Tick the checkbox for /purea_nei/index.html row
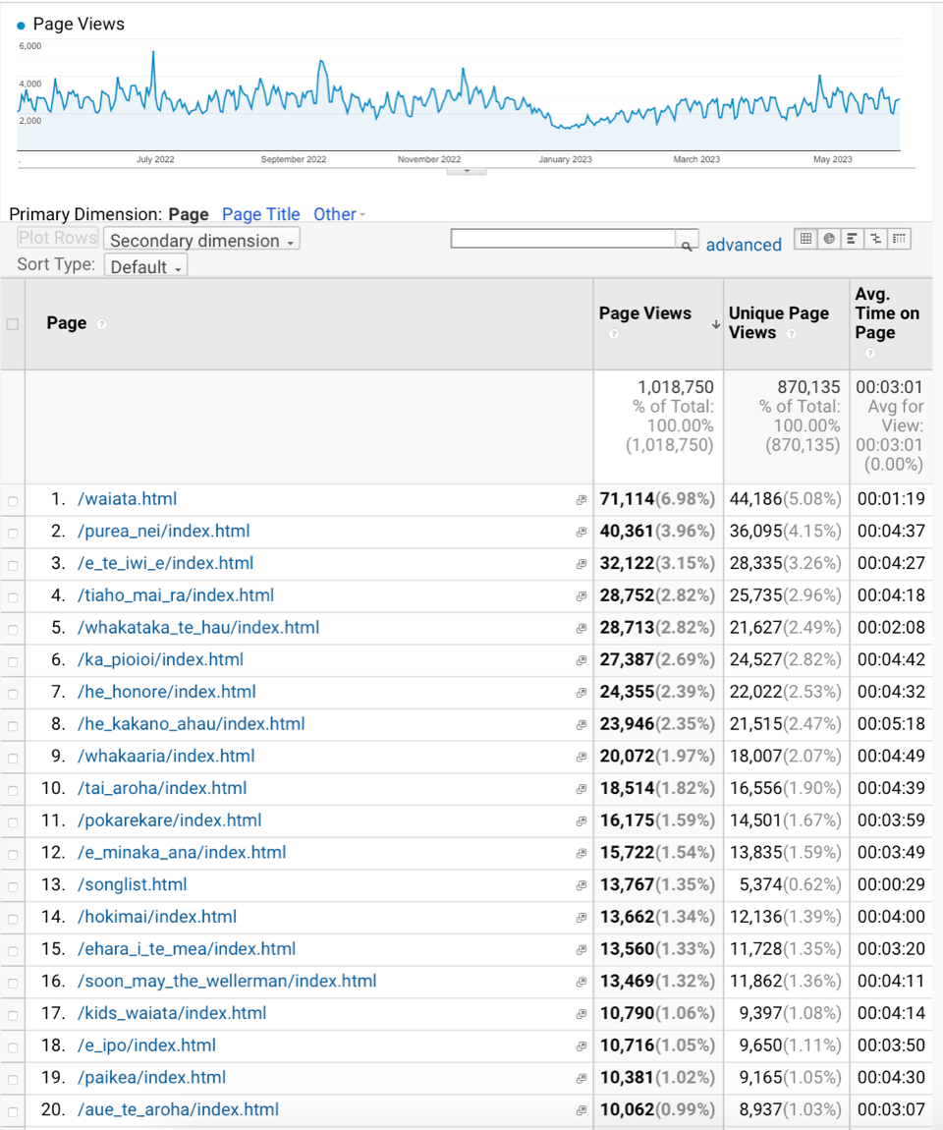The image size is (943, 1130). pyautogui.click(x=13, y=533)
